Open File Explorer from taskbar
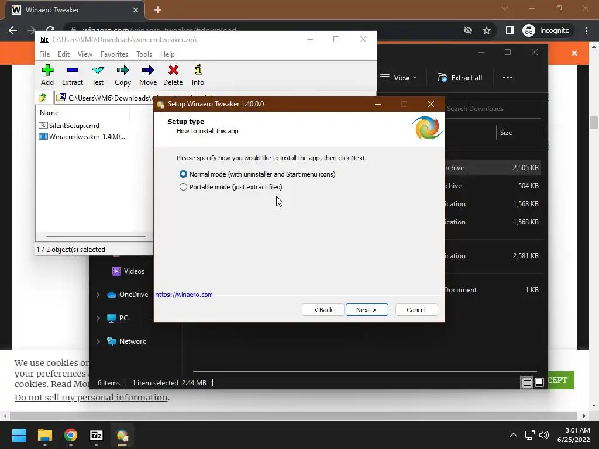This screenshot has height=449, width=599. [x=45, y=435]
